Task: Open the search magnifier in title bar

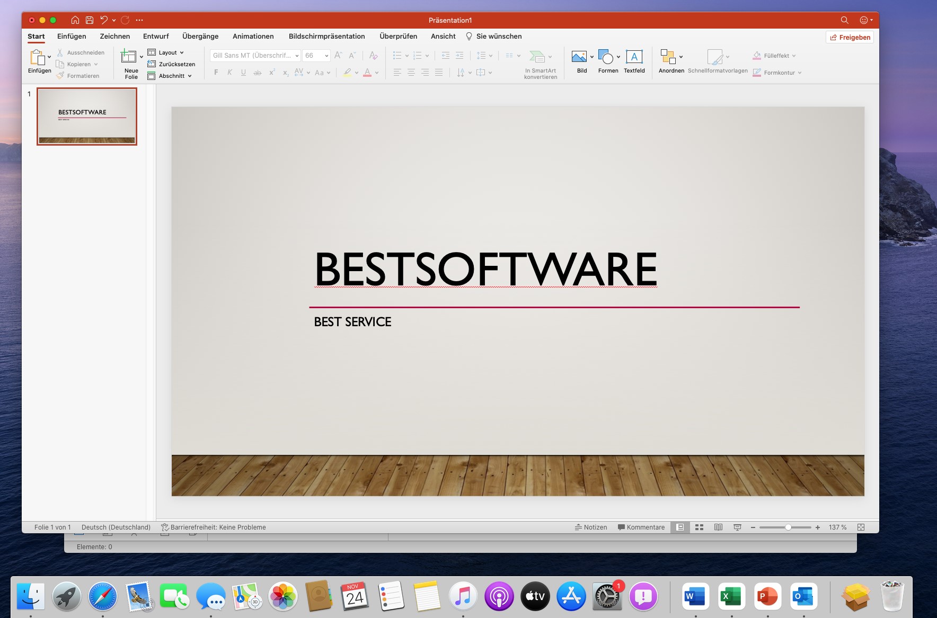Action: tap(844, 20)
